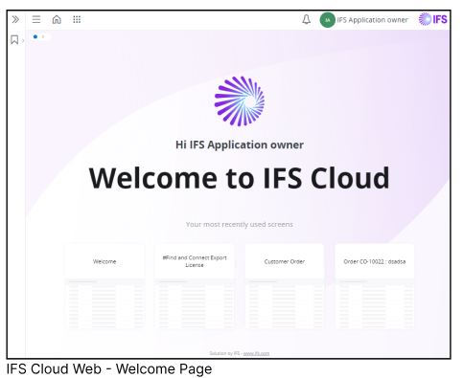The height and width of the screenshot is (378, 463).
Task: Open the Customer Order recent screen card
Action: point(285,286)
